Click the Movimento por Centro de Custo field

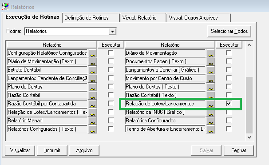tap(165, 78)
